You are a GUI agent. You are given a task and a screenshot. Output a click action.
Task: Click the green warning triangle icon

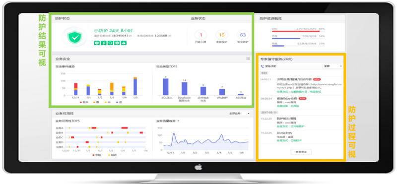[124, 43]
